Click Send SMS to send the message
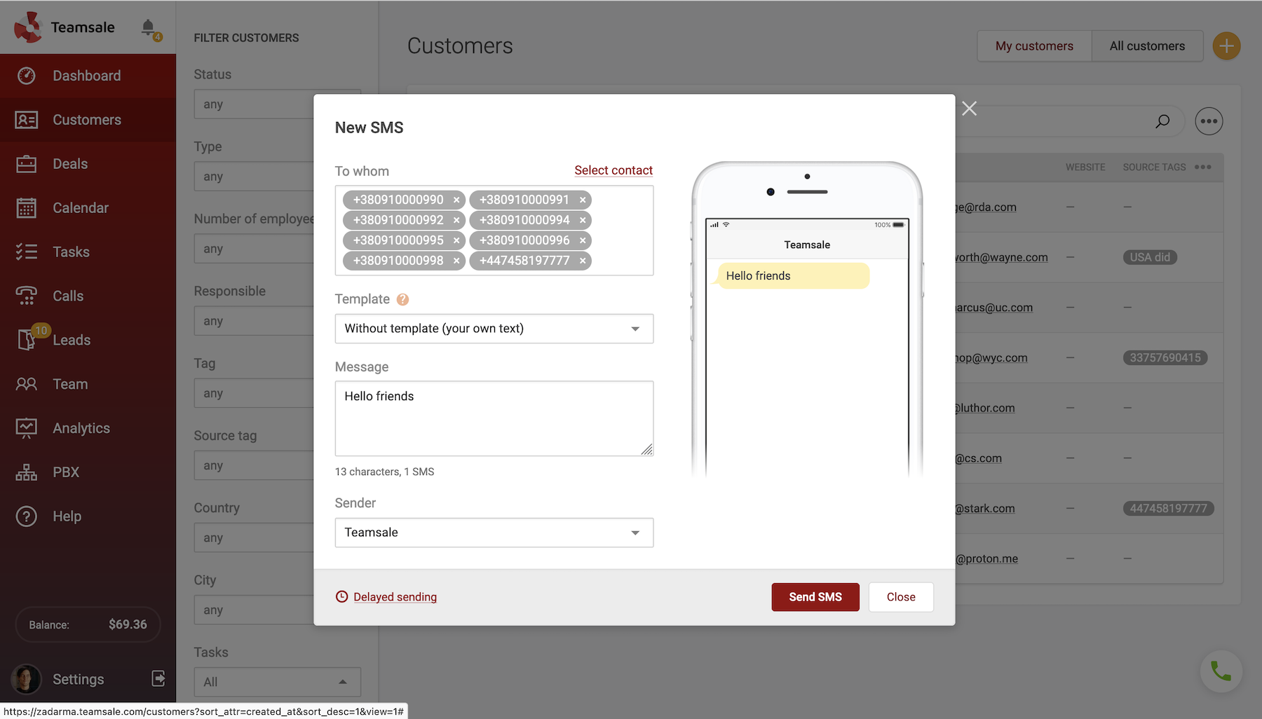This screenshot has width=1262, height=719. tap(815, 596)
